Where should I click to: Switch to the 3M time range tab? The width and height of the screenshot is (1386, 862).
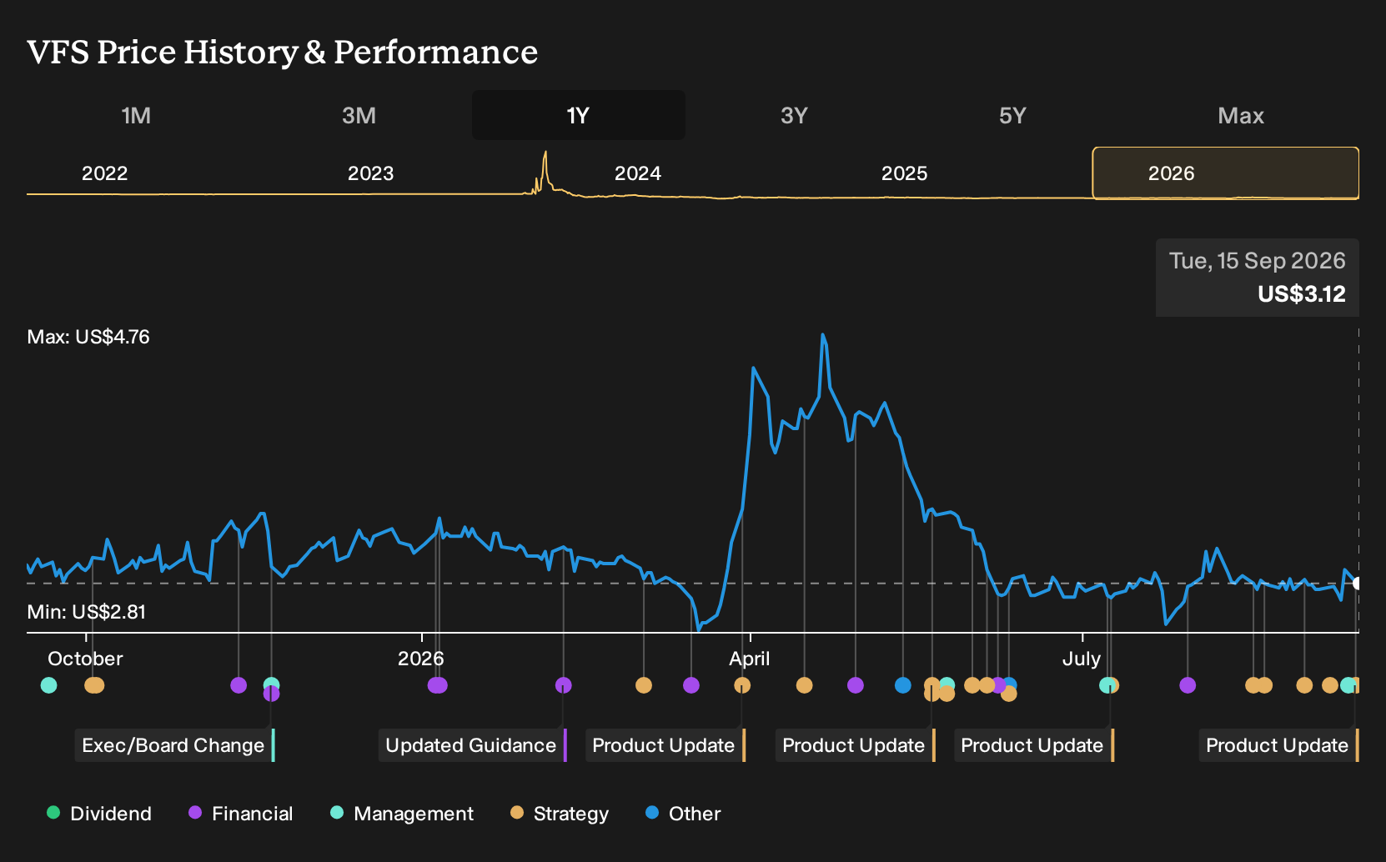(359, 115)
